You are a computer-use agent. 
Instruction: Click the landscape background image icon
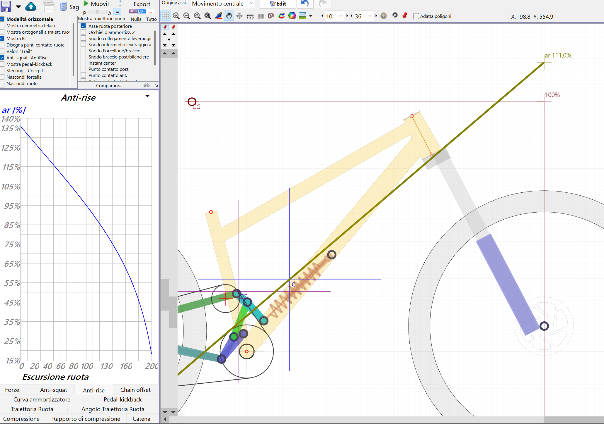click(x=303, y=16)
